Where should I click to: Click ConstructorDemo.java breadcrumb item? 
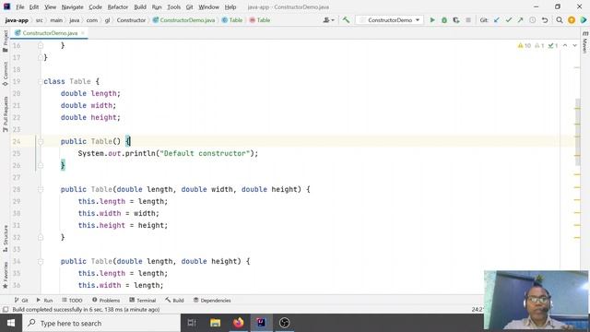coord(183,20)
